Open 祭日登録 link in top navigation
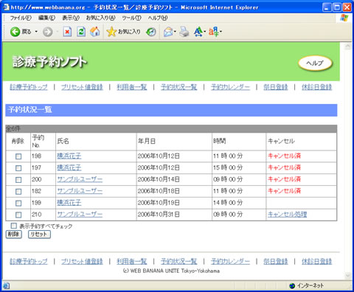354x292 pixels. coord(276,87)
